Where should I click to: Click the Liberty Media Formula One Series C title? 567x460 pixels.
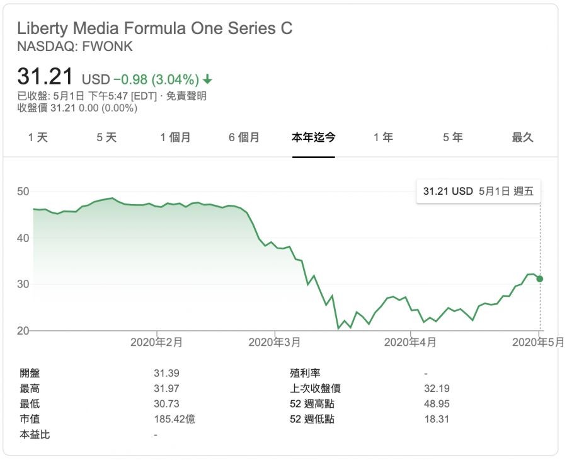coord(155,28)
